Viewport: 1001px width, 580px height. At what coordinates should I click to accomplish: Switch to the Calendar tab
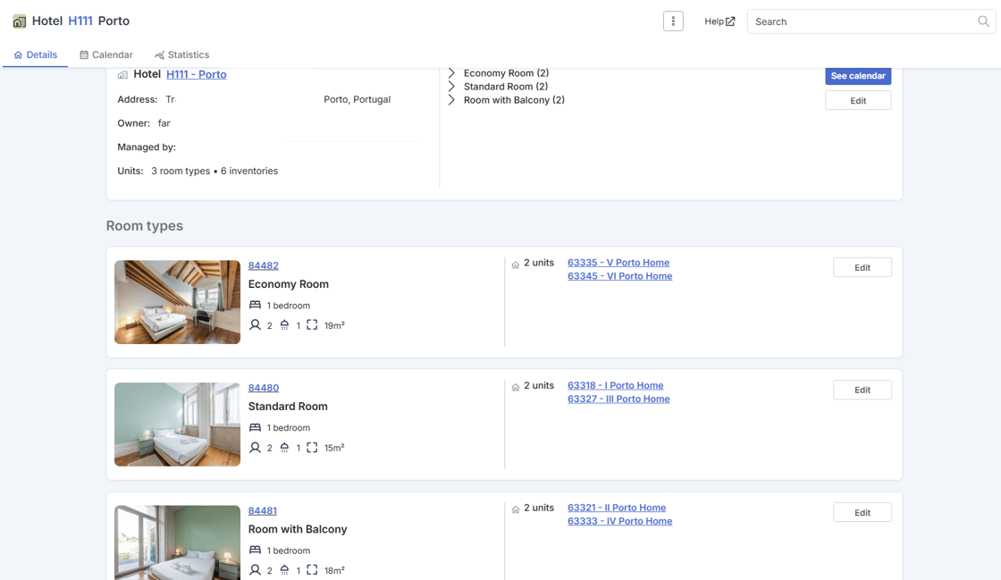click(x=106, y=55)
